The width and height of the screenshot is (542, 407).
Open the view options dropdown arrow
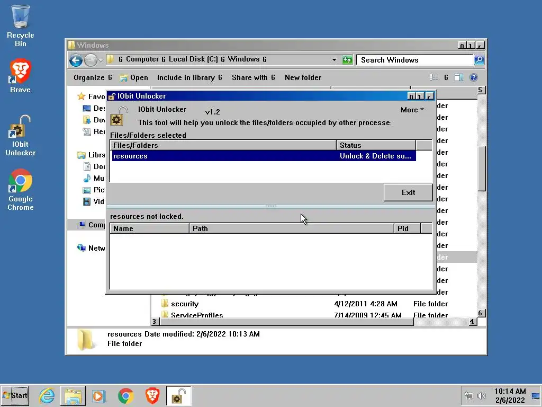click(x=446, y=77)
